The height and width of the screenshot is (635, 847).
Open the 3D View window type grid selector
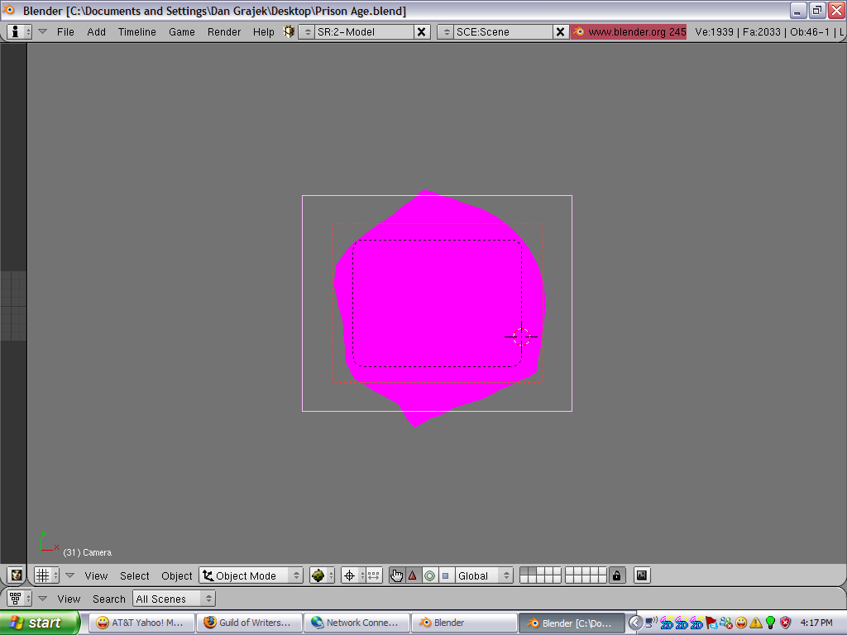pyautogui.click(x=46, y=575)
